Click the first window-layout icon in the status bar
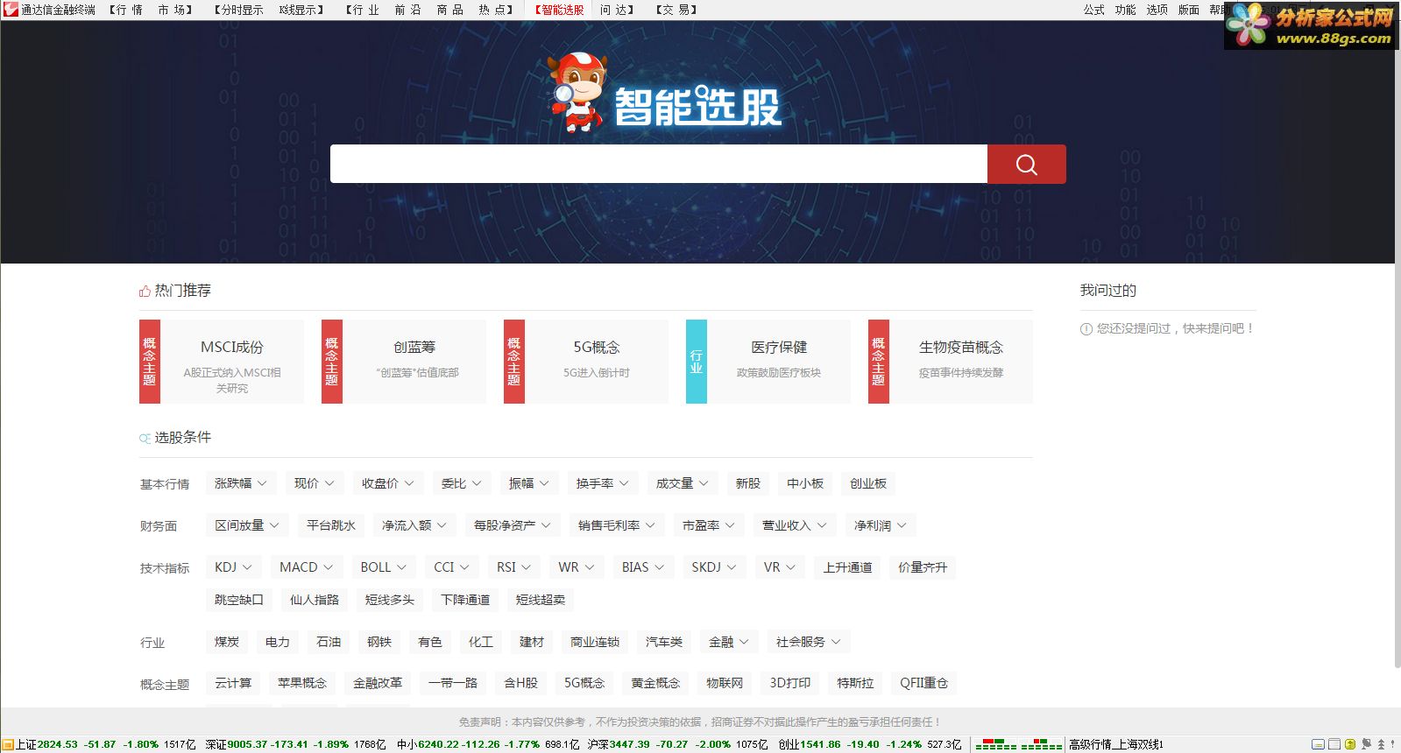 pos(1319,744)
